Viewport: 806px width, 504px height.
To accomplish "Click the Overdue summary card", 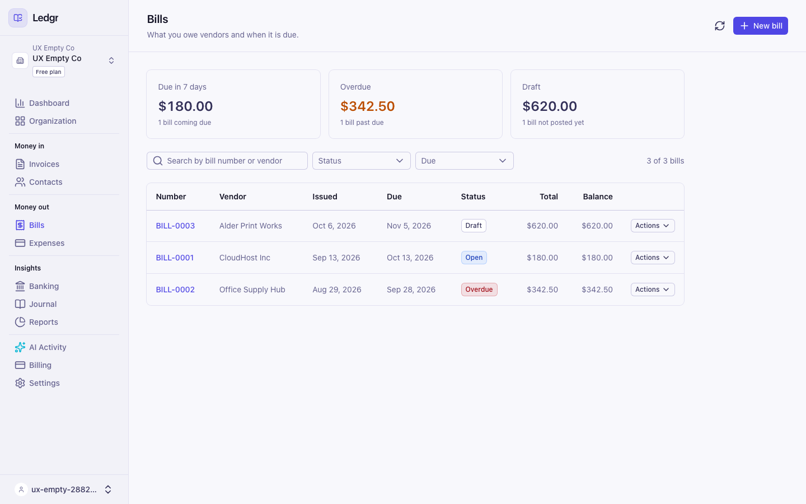I will coord(415,104).
